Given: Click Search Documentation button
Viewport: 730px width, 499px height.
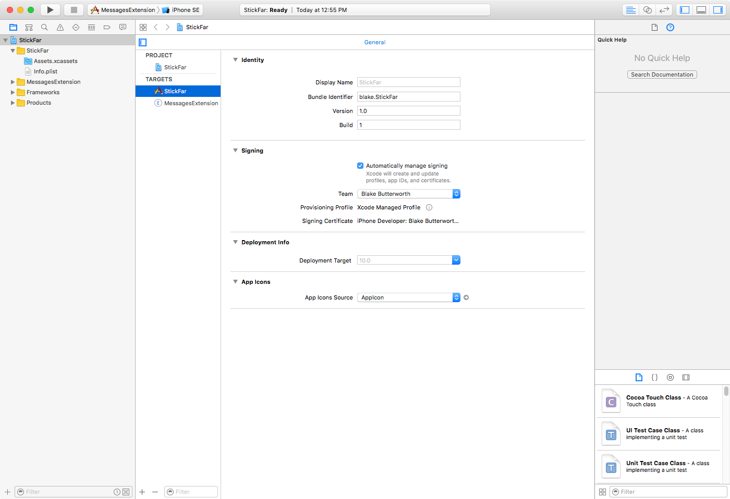Looking at the screenshot, I should click(x=662, y=74).
